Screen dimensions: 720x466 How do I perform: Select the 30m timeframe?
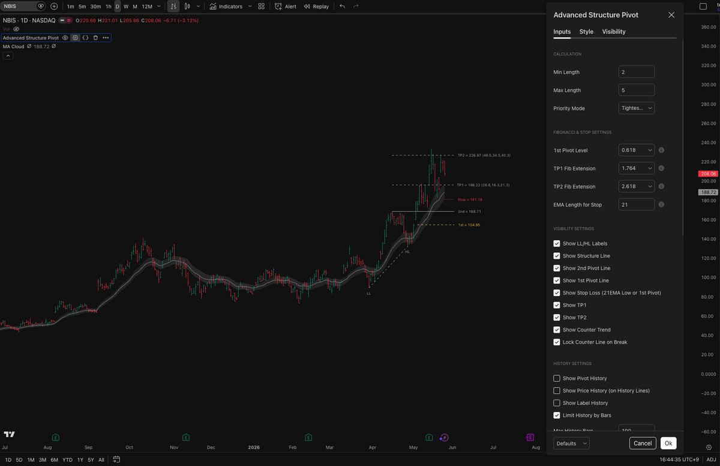coord(95,6)
